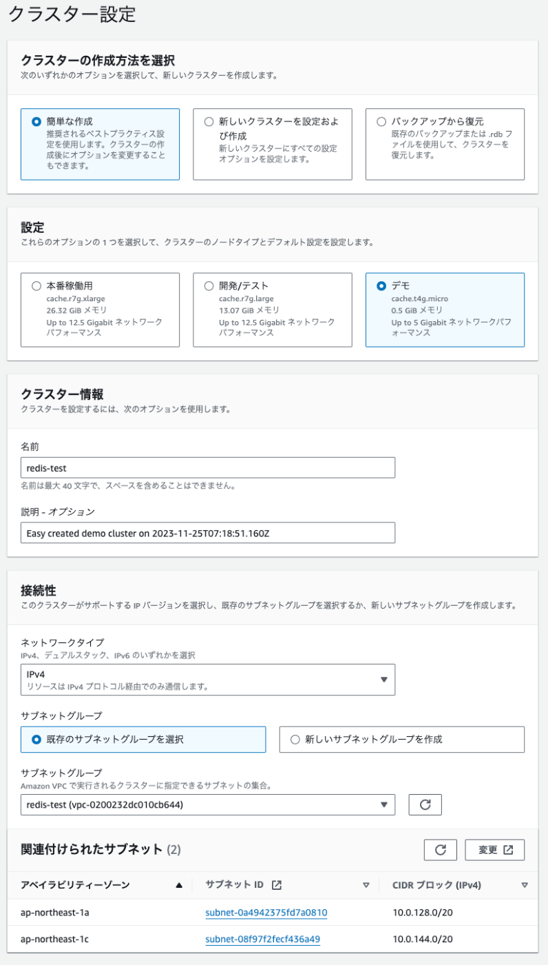Click cache.t4g.micro node type text
Image resolution: width=548 pixels, height=965 pixels.
[421, 298]
